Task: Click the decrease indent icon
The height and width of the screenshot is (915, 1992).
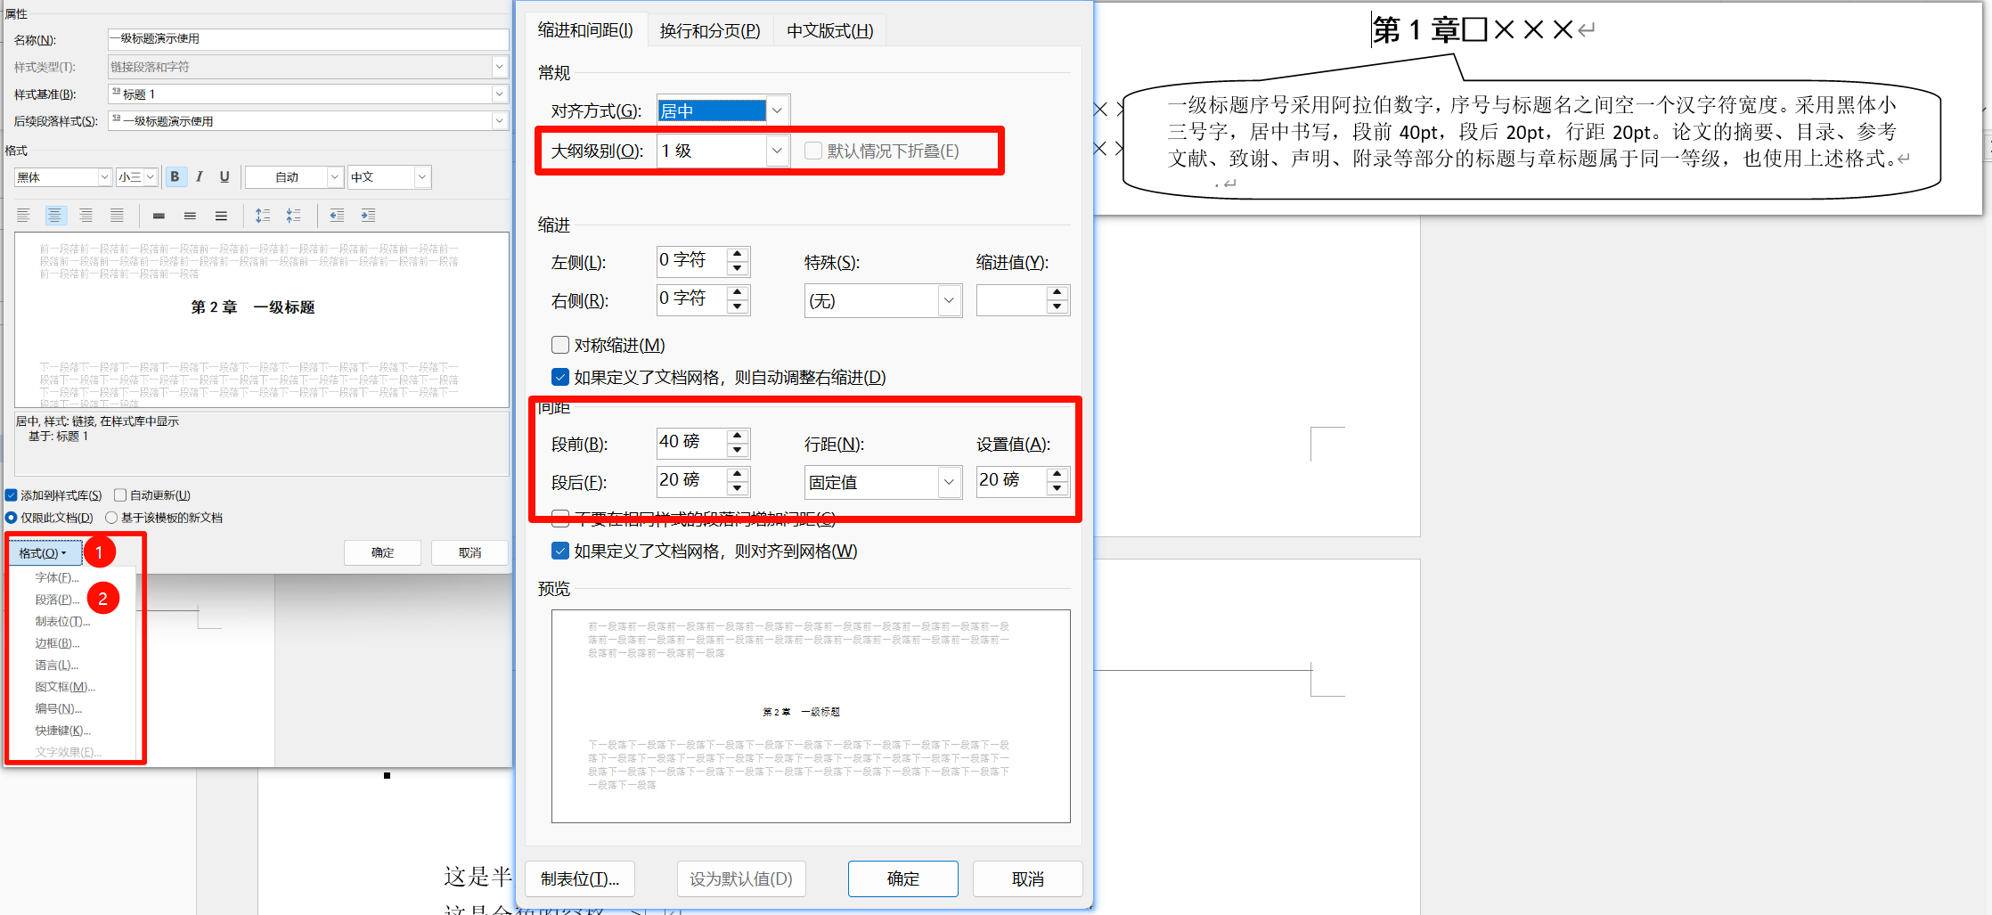Action: point(337,216)
